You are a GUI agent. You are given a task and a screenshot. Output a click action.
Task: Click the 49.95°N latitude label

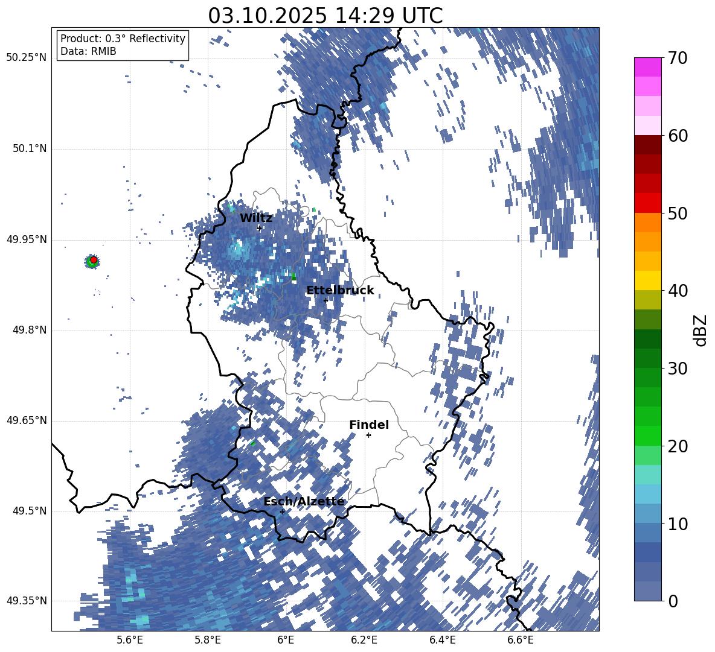tap(27, 239)
